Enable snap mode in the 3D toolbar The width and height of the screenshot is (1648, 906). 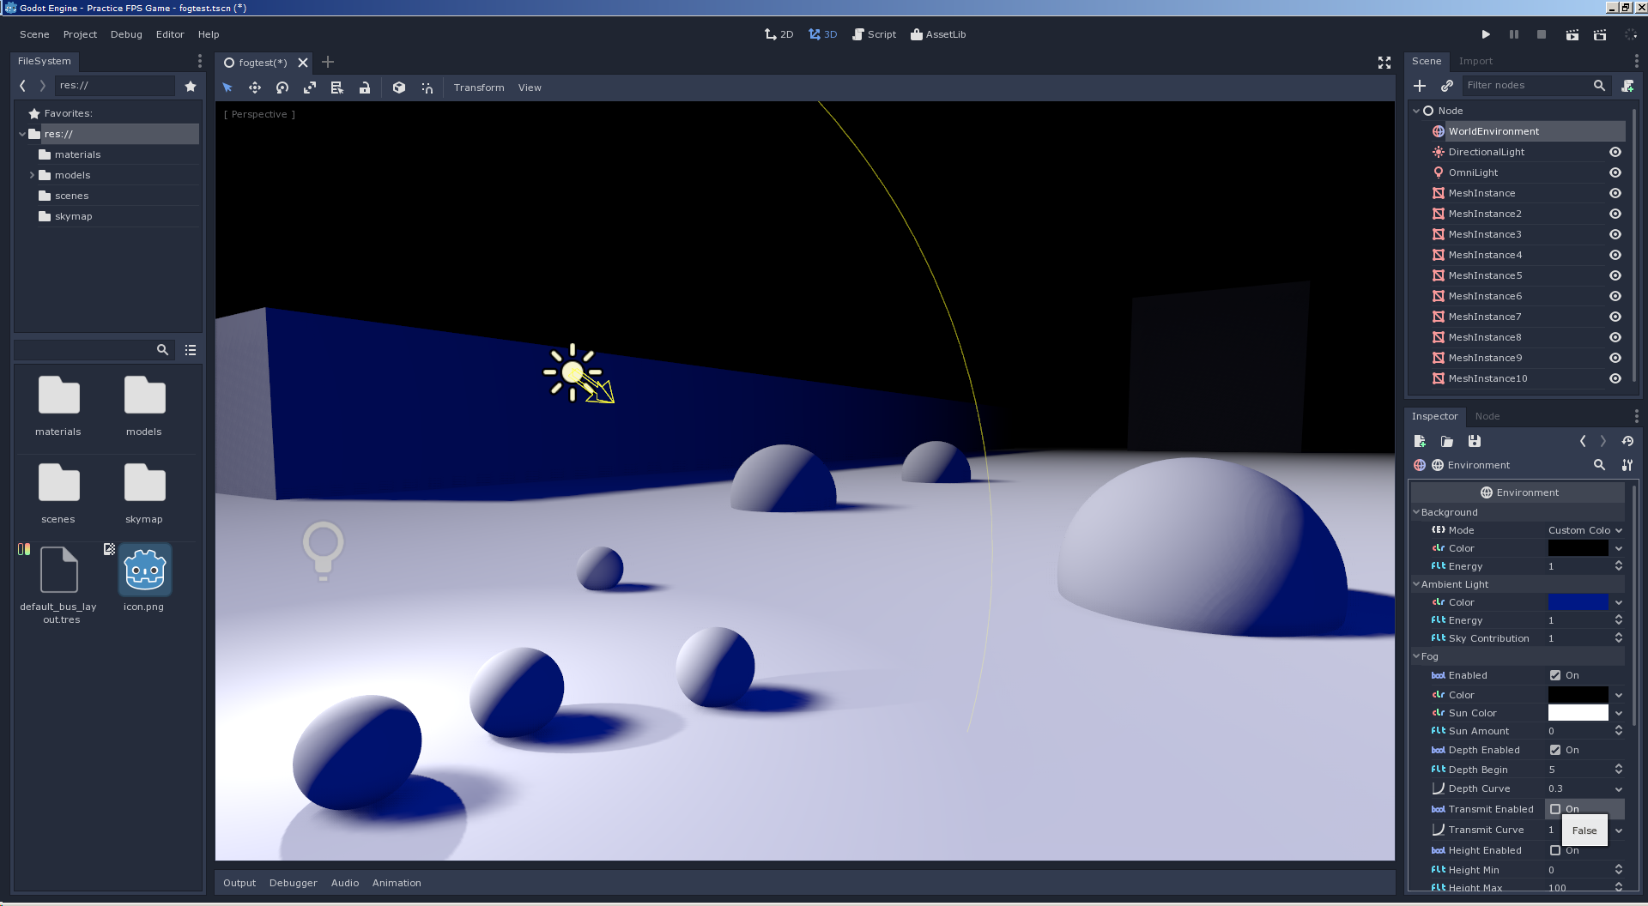(427, 88)
